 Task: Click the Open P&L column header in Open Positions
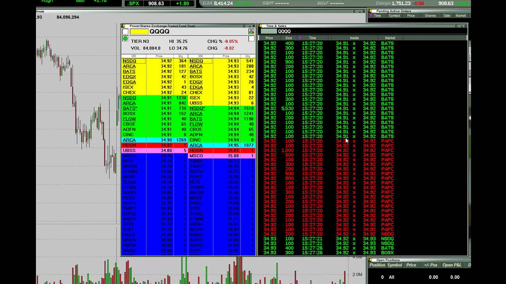[x=452, y=265]
